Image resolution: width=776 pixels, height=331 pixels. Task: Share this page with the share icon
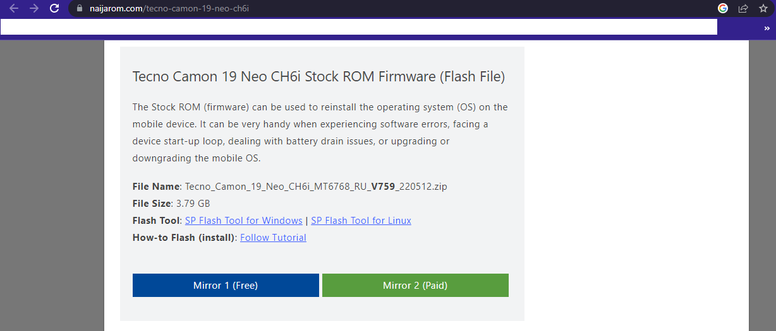[x=743, y=8]
